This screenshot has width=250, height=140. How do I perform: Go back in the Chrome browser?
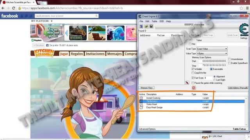click(3, 8)
